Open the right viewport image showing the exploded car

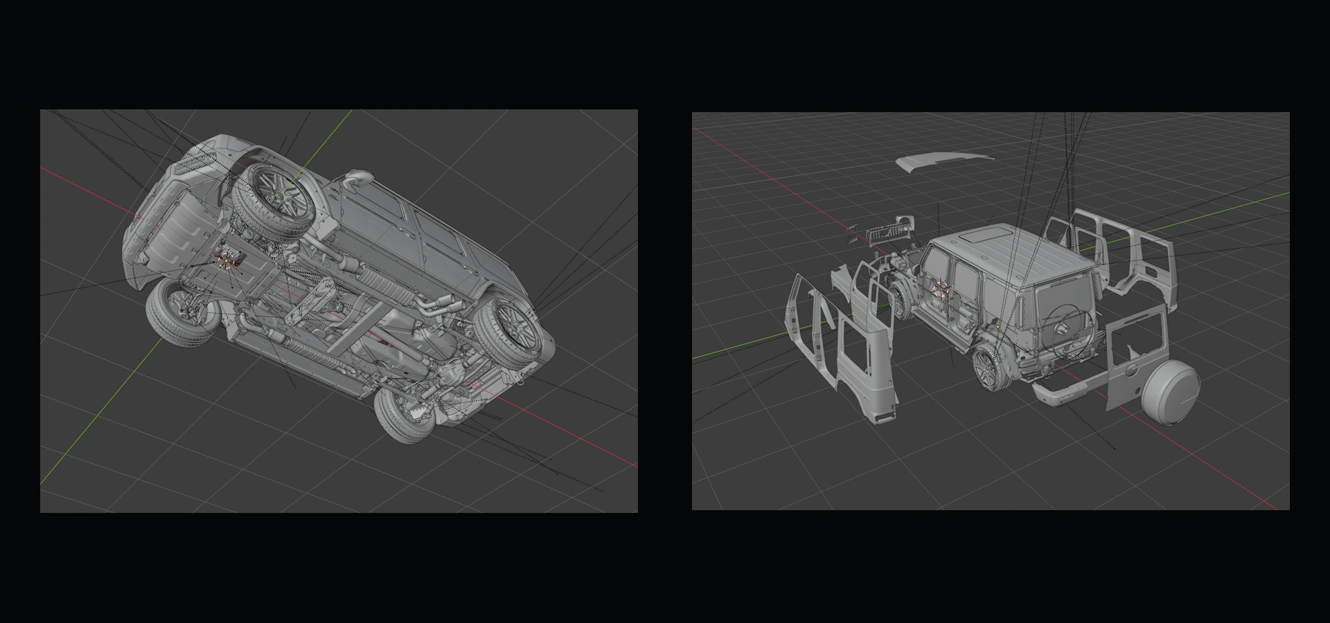[991, 311]
